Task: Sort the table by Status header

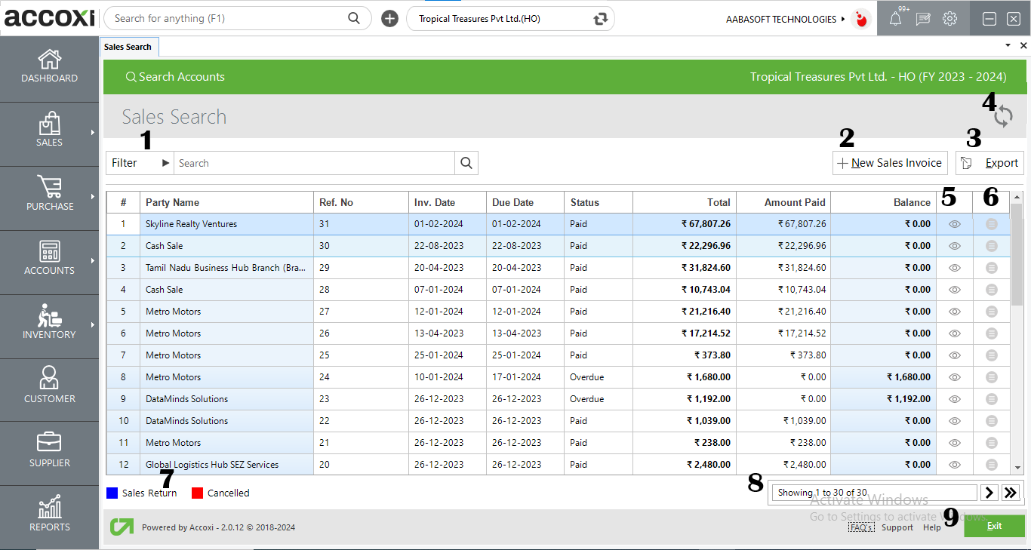Action: click(x=599, y=202)
